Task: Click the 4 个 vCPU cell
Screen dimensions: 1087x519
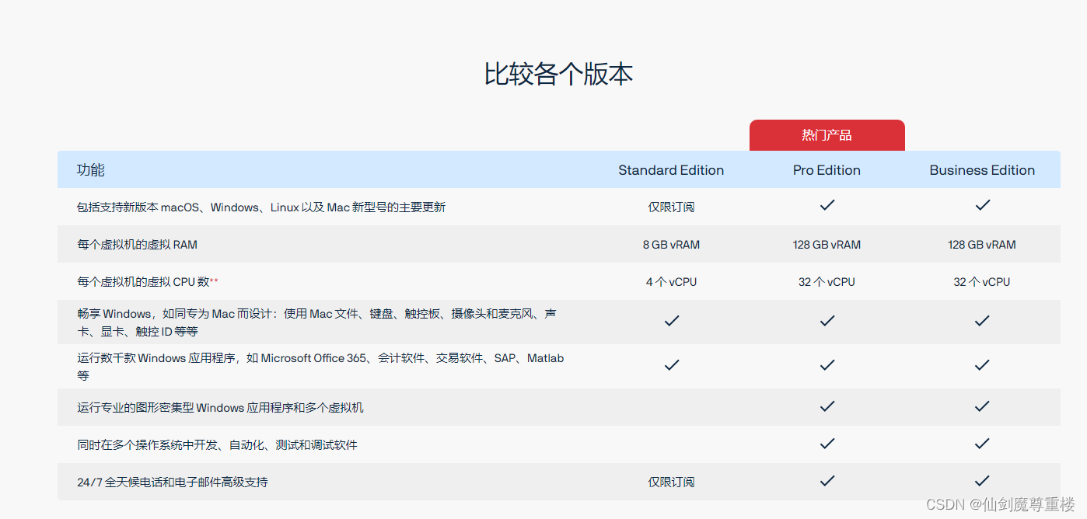Action: [671, 282]
